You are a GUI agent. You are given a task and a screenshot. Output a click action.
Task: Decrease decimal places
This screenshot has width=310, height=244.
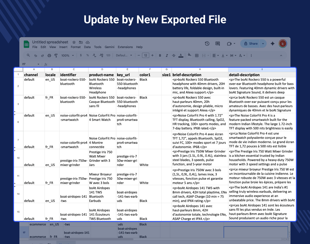point(94,55)
